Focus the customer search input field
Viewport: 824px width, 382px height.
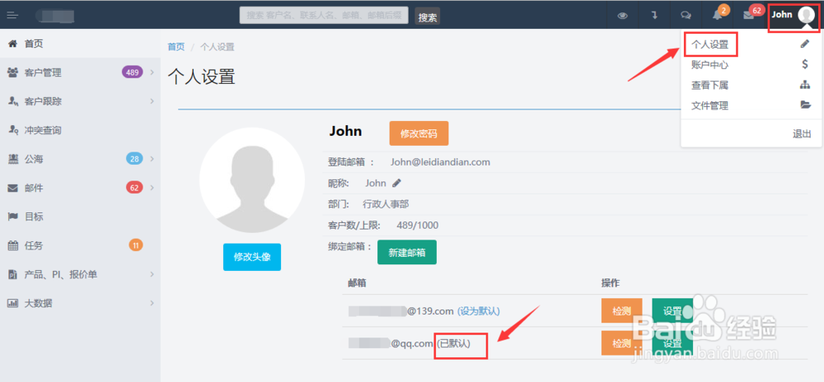point(324,15)
